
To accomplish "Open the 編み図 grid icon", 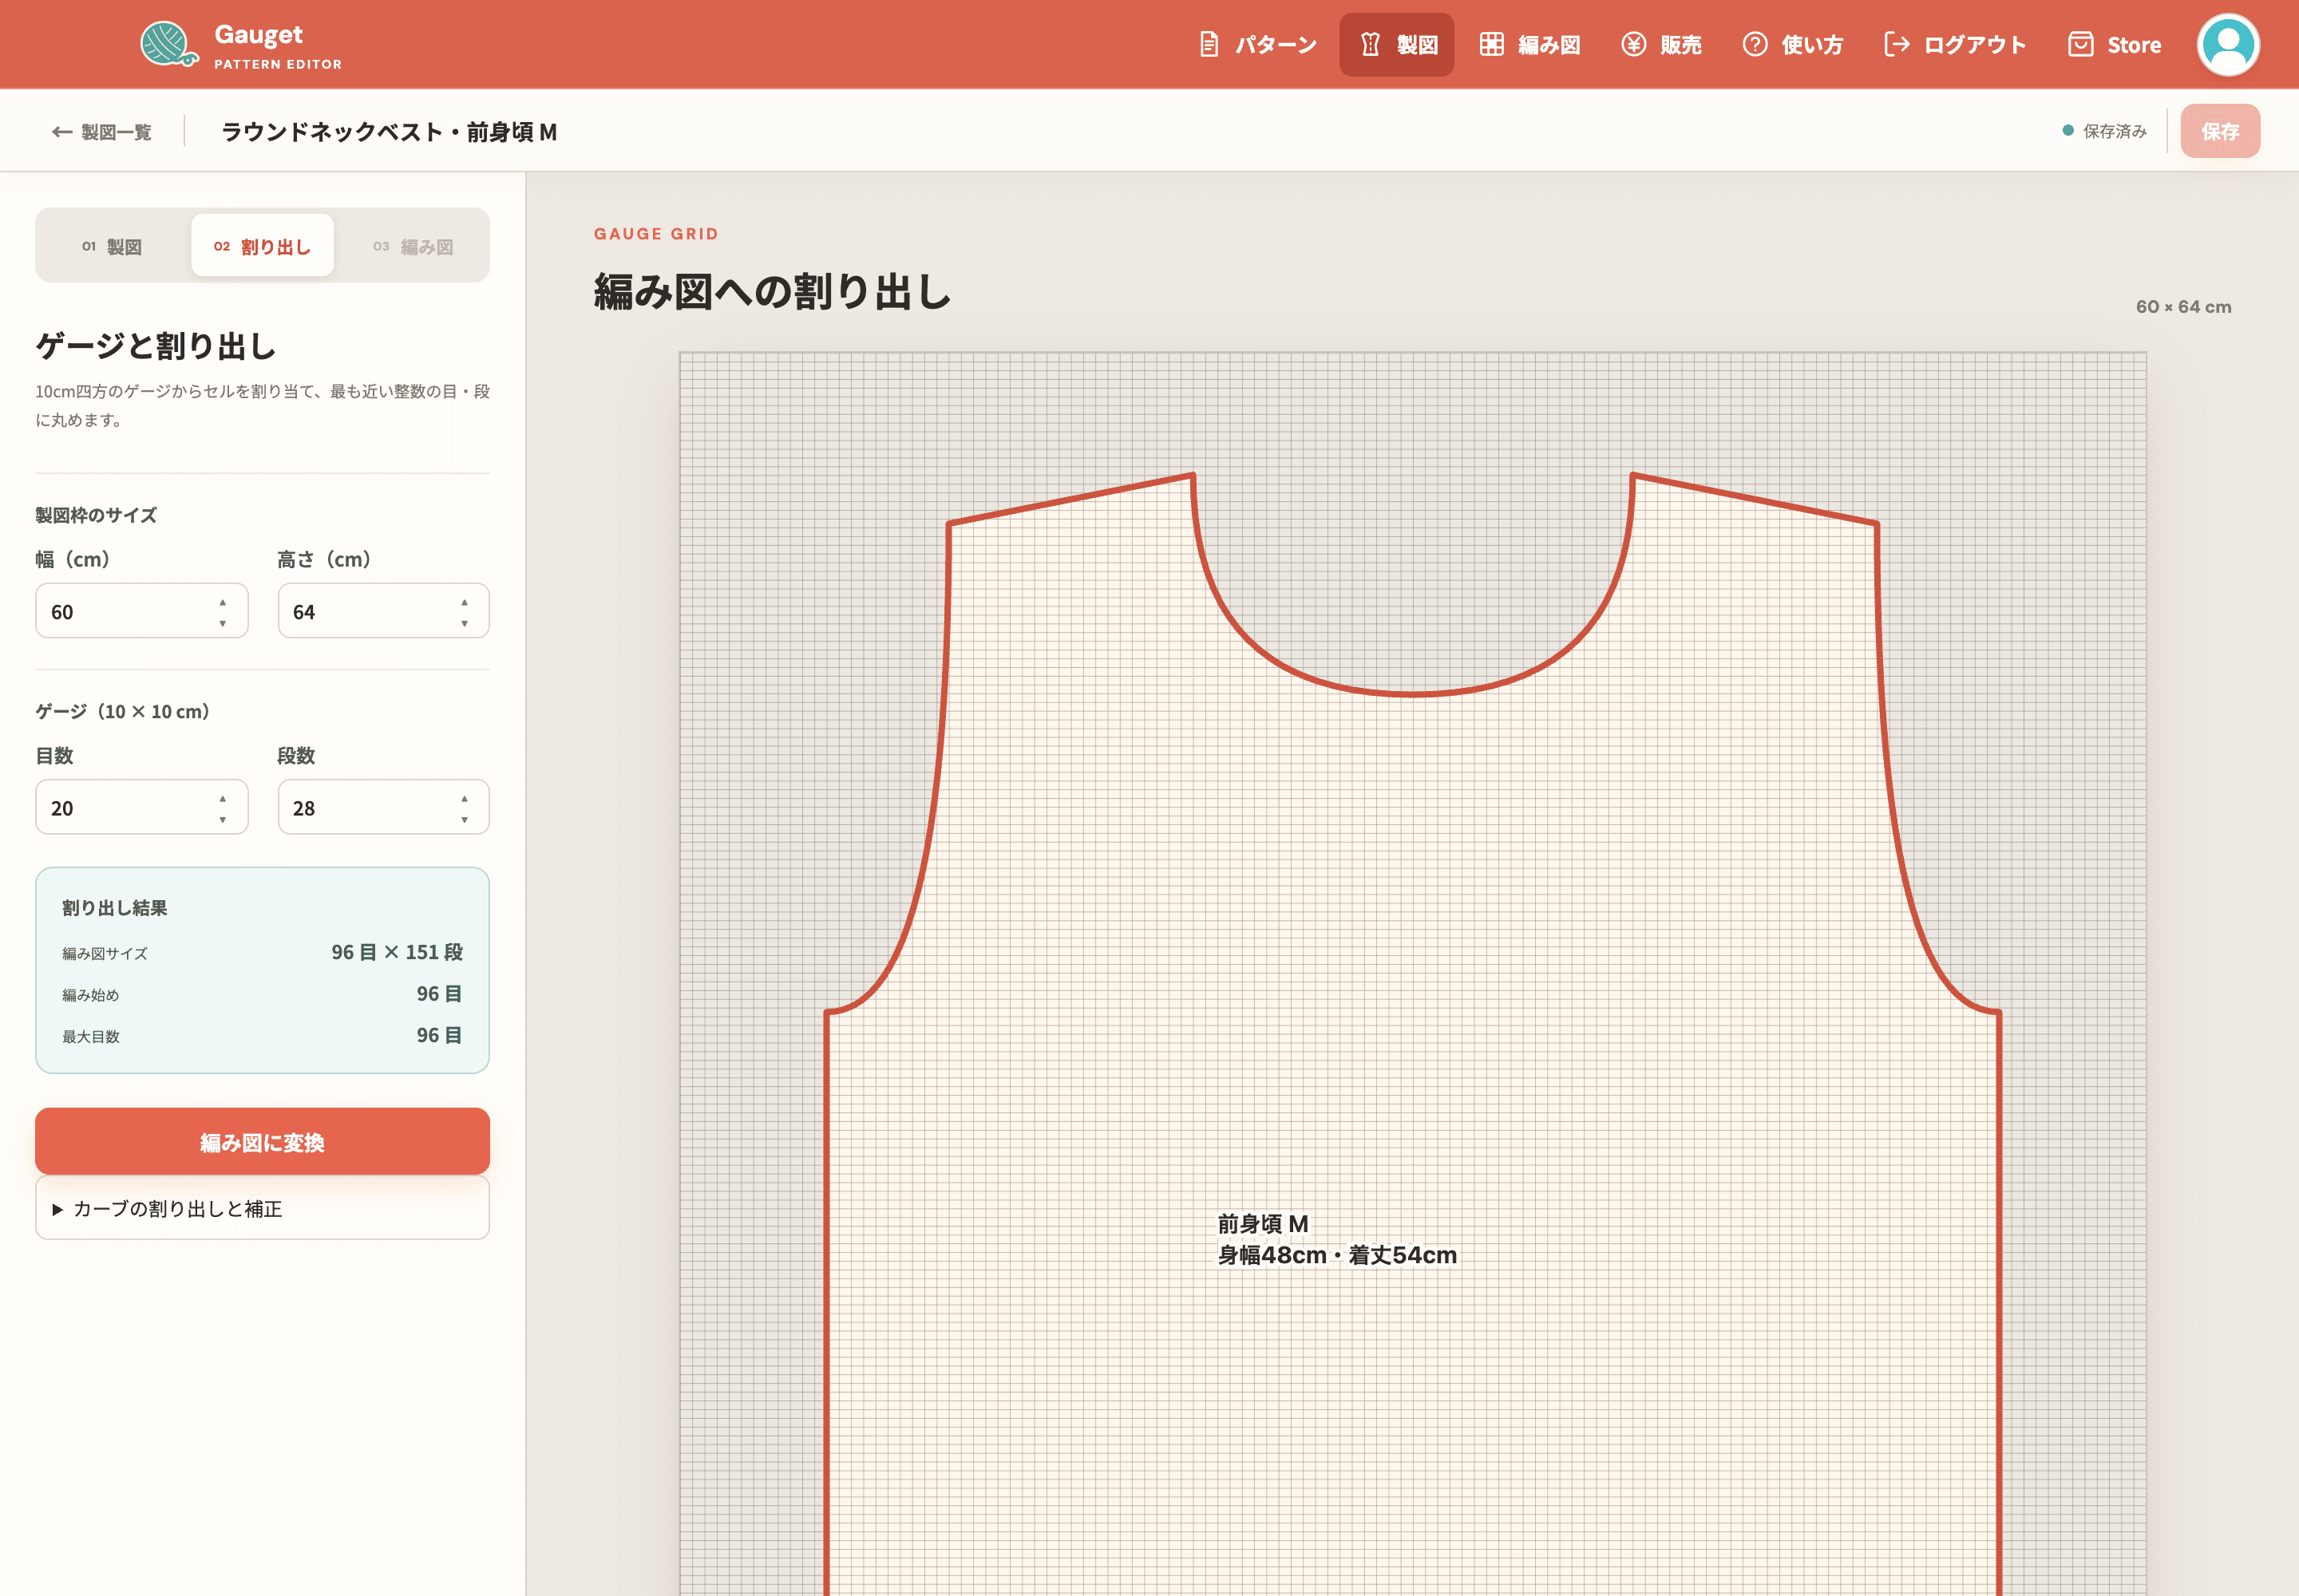I will tap(1492, 44).
